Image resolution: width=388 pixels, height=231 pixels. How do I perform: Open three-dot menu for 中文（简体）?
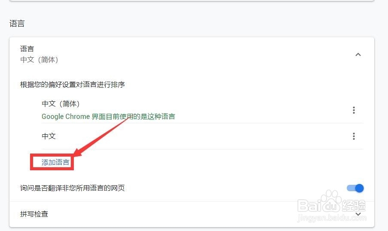(x=354, y=110)
